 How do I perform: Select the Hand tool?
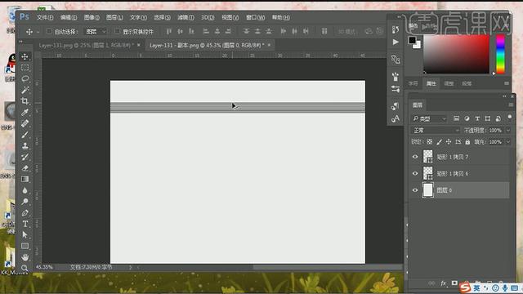(x=25, y=257)
